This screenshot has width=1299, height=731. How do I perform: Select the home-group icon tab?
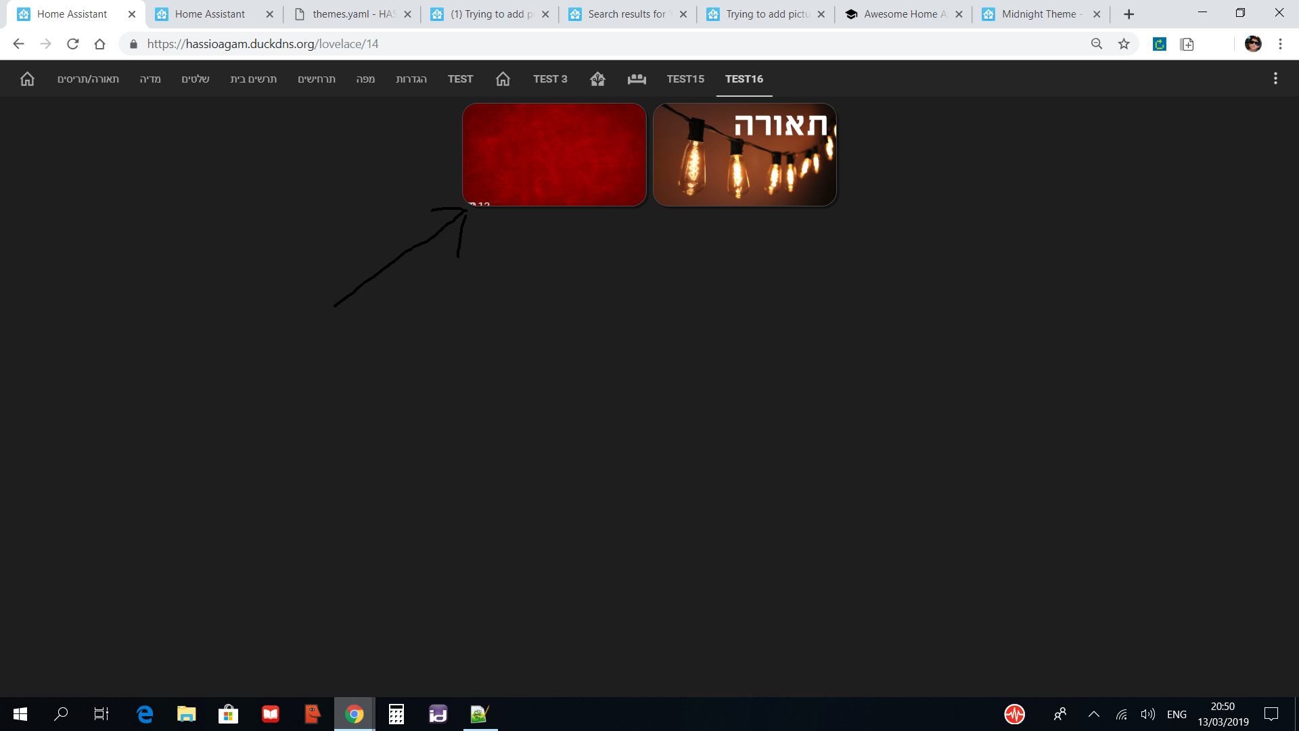[x=597, y=79]
